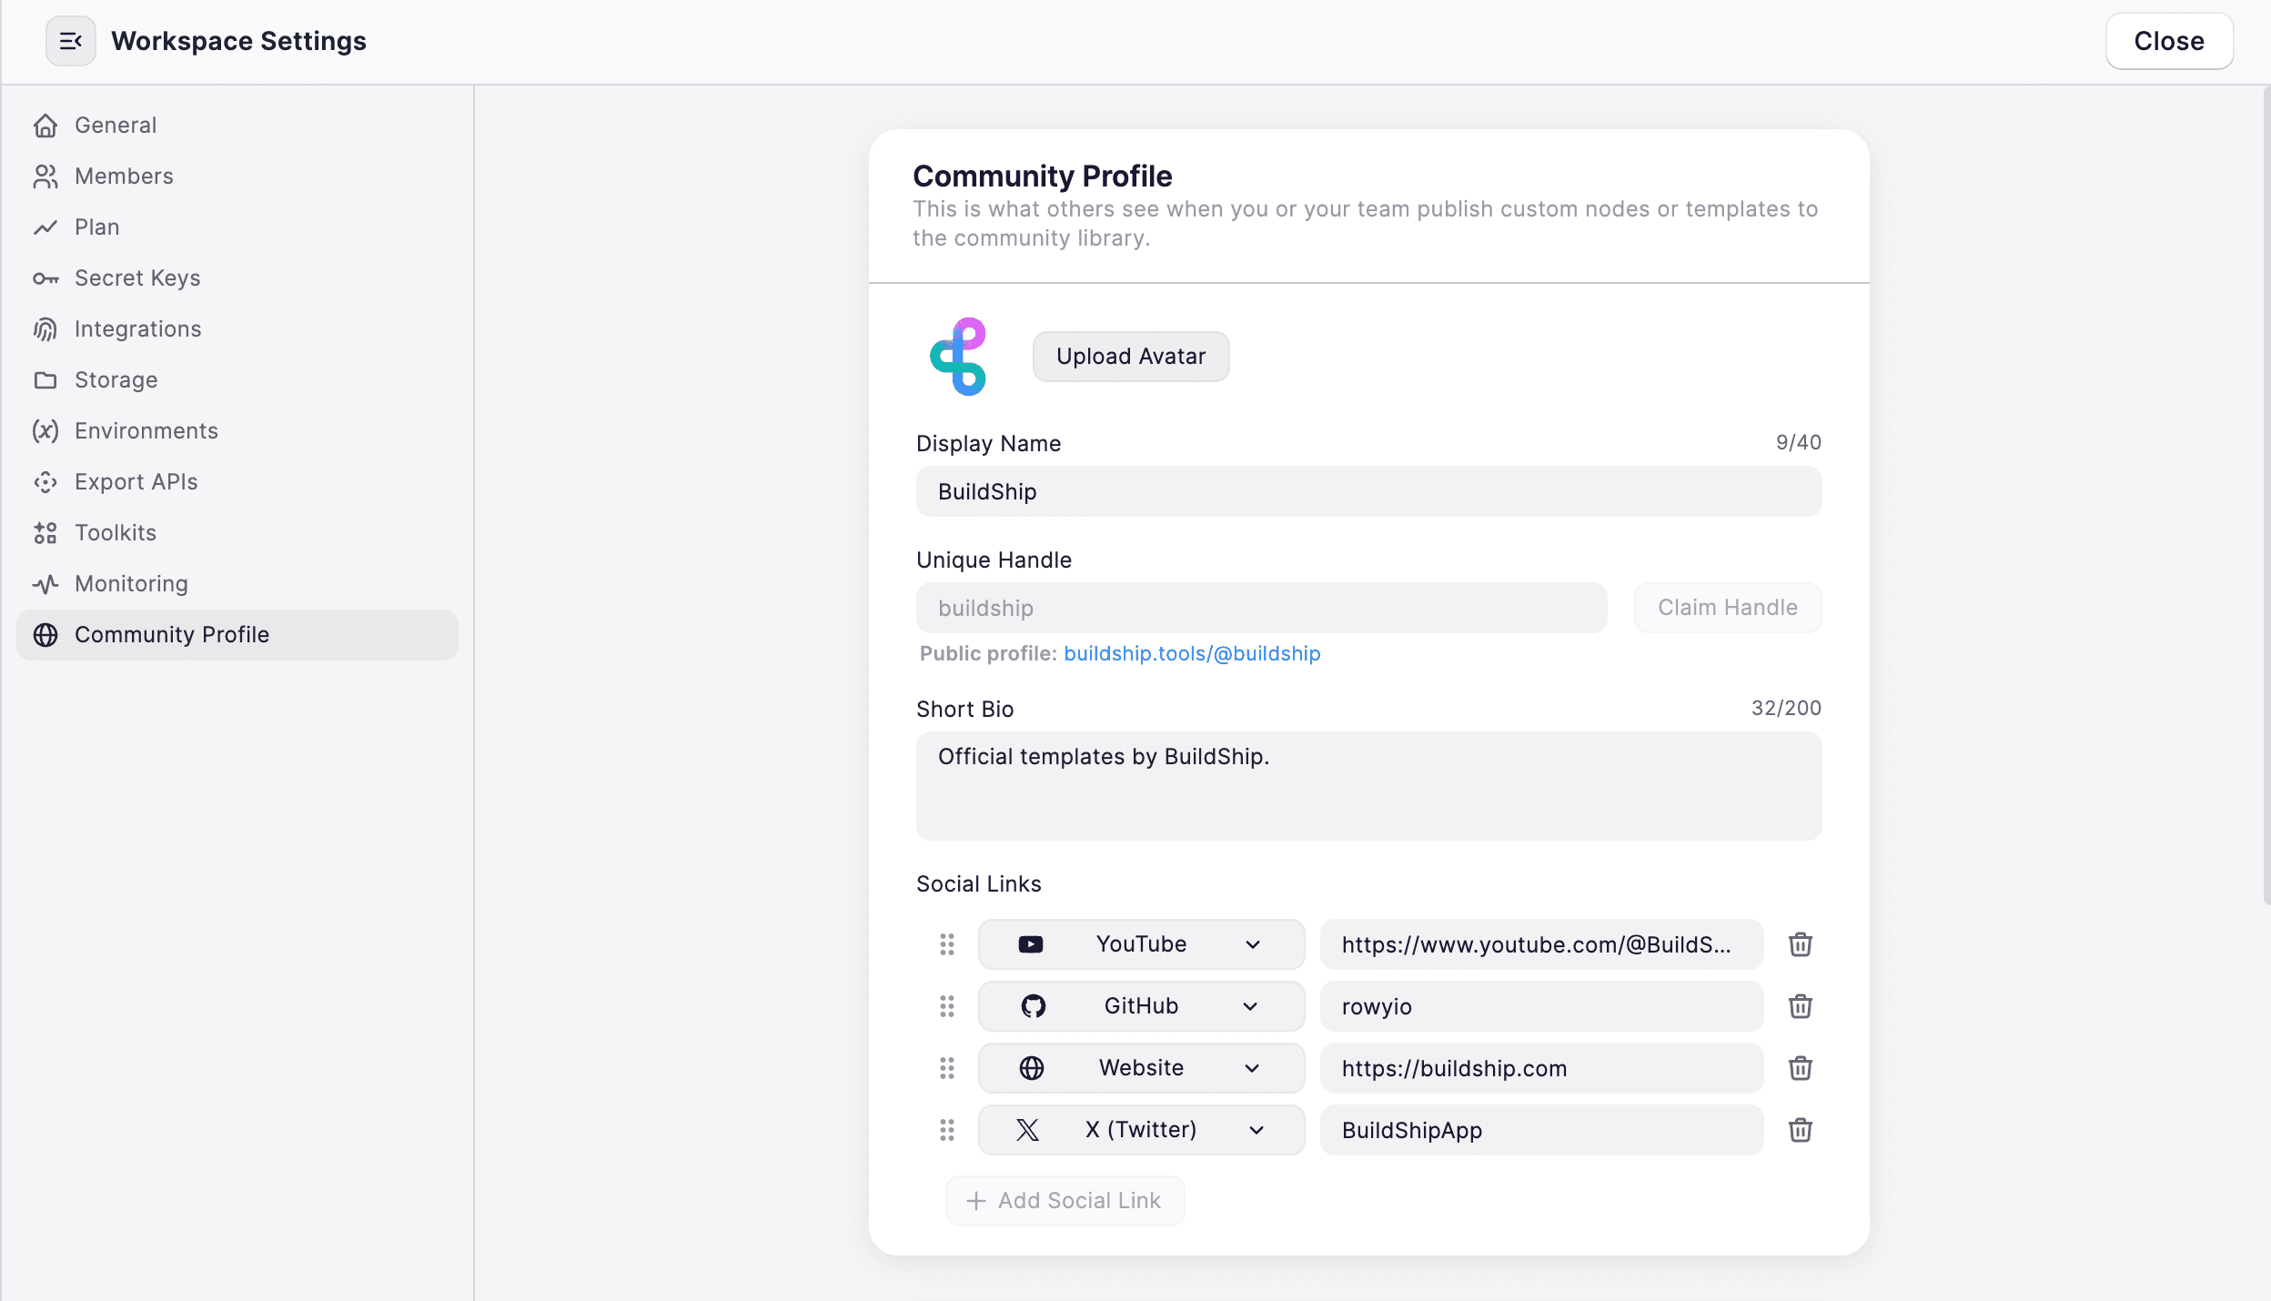Click the Add Social Link button
This screenshot has width=2271, height=1301.
coord(1065,1201)
